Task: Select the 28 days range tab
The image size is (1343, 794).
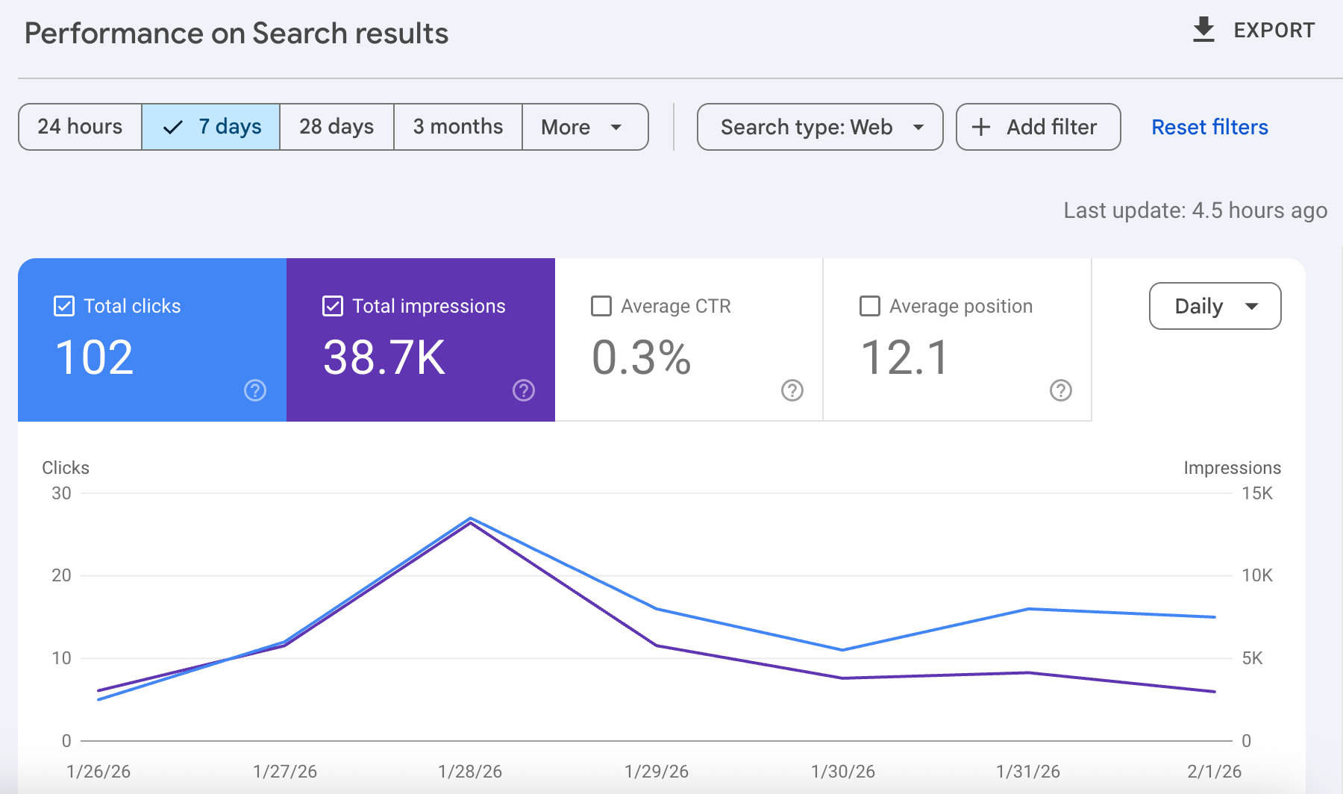Action: [336, 127]
